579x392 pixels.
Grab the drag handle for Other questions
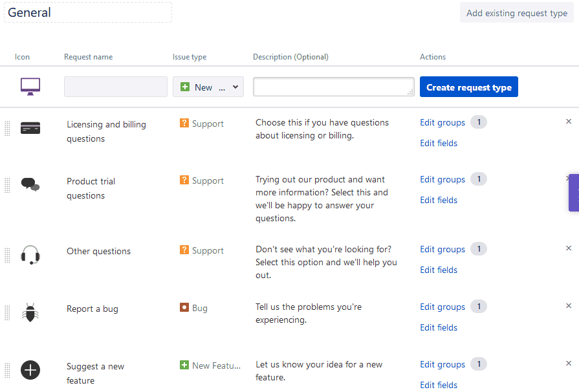pos(8,255)
